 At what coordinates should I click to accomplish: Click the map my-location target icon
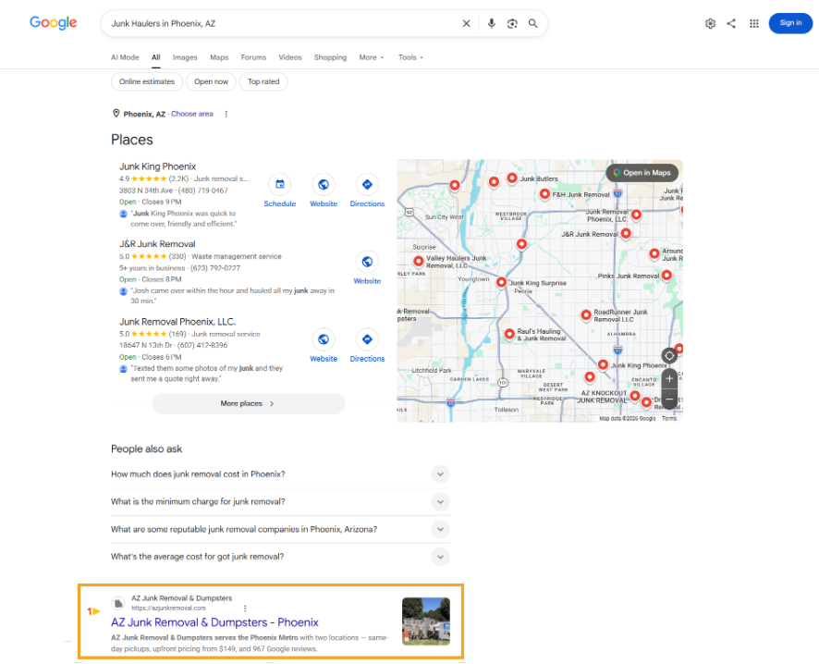tap(669, 356)
